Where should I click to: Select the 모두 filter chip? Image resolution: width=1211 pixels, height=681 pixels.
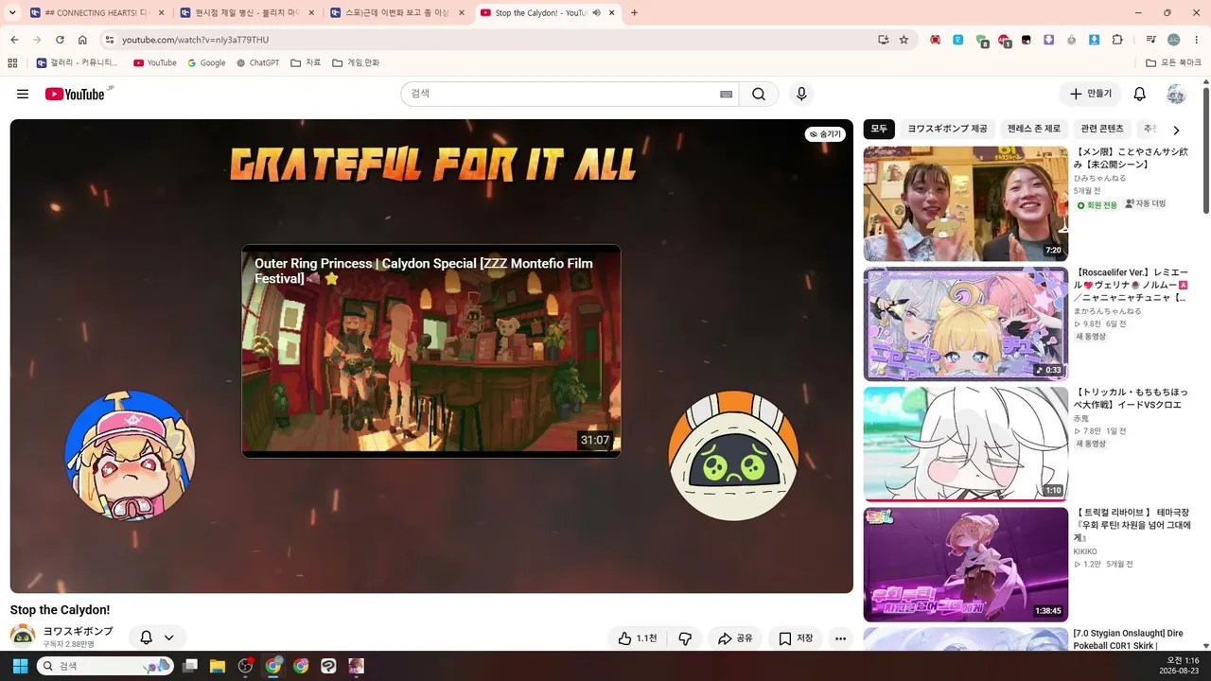click(880, 129)
